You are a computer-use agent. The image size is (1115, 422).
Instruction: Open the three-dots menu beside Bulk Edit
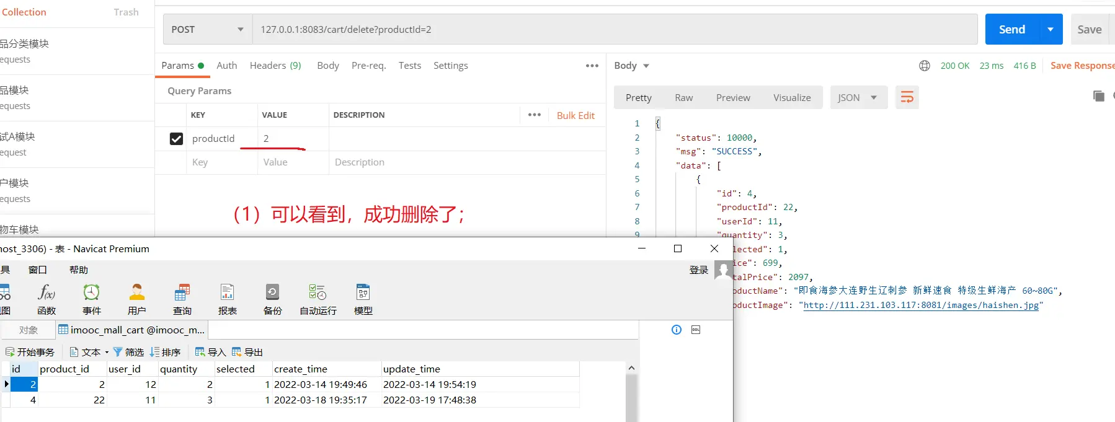point(535,115)
